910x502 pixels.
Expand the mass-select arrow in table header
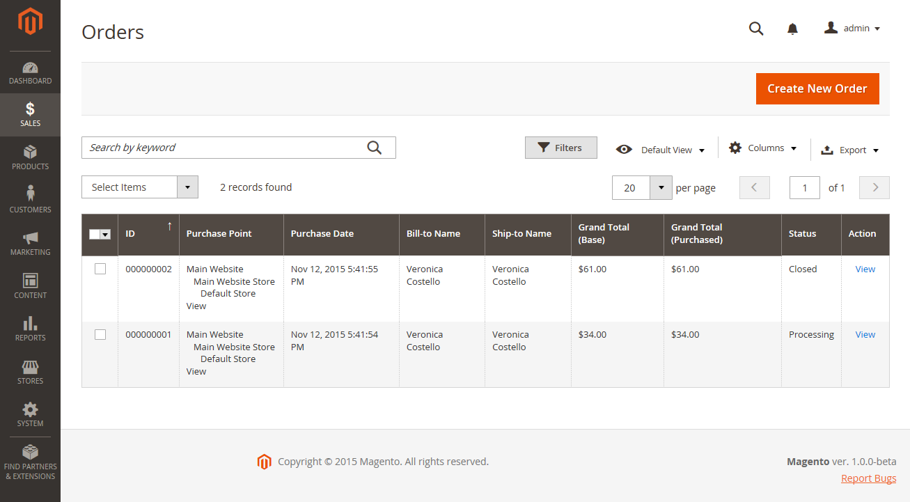pyautogui.click(x=106, y=234)
